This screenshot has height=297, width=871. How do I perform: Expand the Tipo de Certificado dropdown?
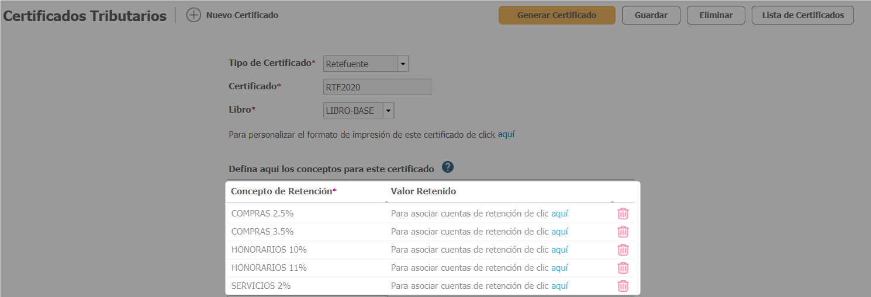coord(403,64)
